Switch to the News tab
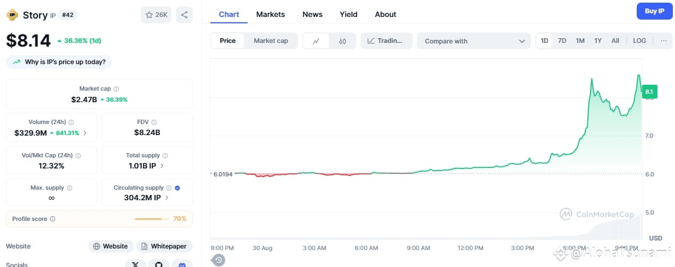 click(312, 14)
